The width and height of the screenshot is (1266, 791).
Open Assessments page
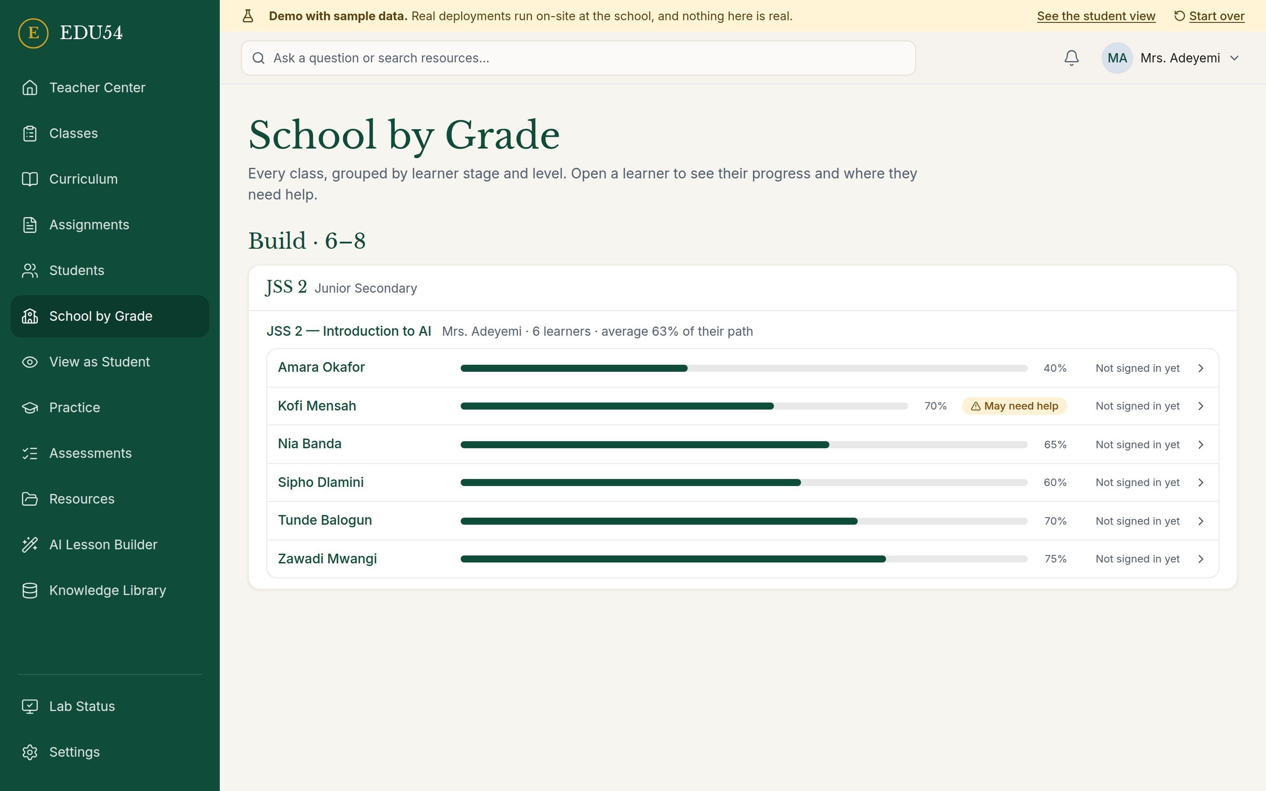110,453
